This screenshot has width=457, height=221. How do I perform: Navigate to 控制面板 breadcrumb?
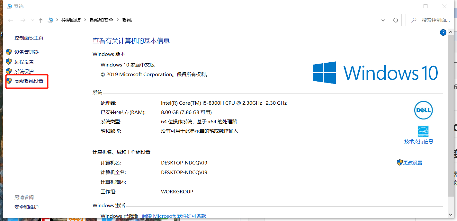[71, 20]
